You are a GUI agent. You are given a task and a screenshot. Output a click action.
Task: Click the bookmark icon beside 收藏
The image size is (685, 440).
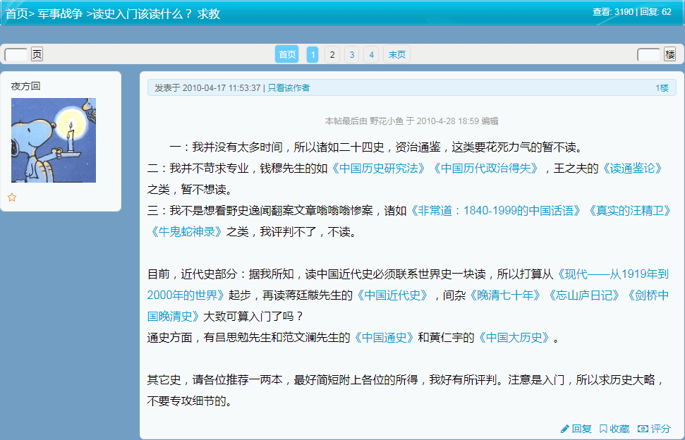(603, 429)
